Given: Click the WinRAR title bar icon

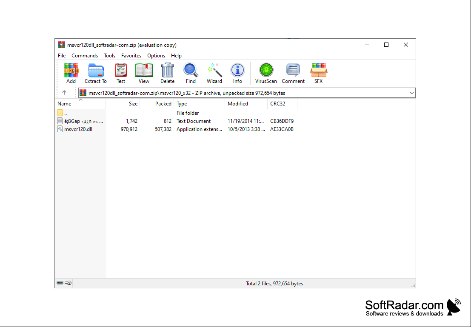Looking at the screenshot, I should (x=62, y=45).
